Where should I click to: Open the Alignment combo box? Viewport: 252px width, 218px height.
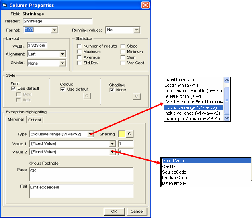click(x=62, y=54)
